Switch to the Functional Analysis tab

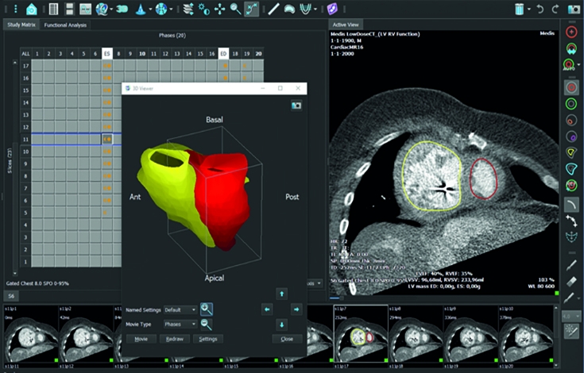[66, 25]
